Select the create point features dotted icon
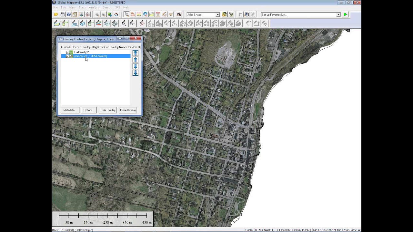This screenshot has width=413, height=232. pyautogui.click(x=124, y=23)
